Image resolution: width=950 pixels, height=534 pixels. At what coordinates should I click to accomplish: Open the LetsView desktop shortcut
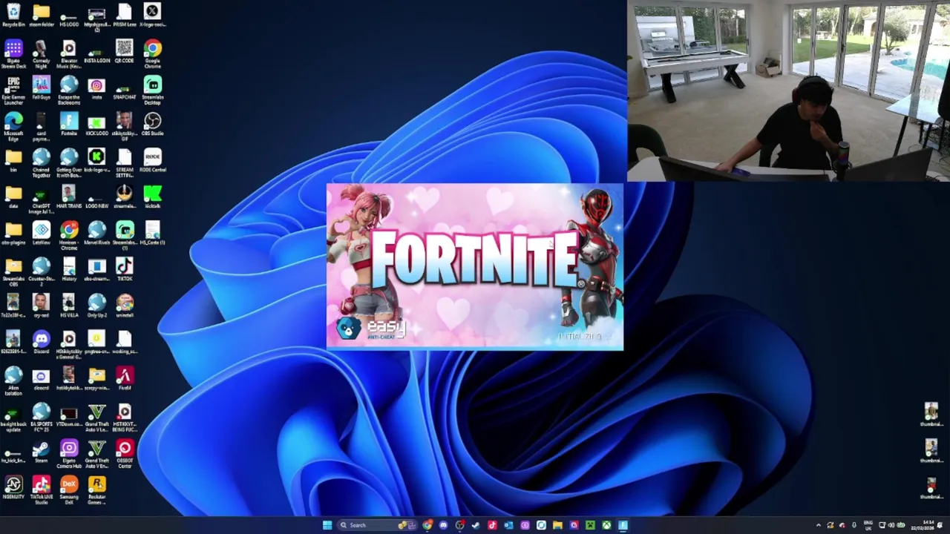(x=41, y=233)
